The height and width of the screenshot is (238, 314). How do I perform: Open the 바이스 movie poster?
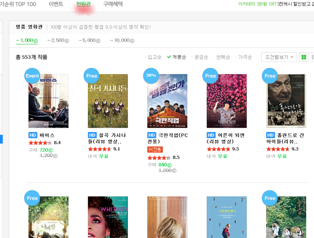[x=48, y=101]
